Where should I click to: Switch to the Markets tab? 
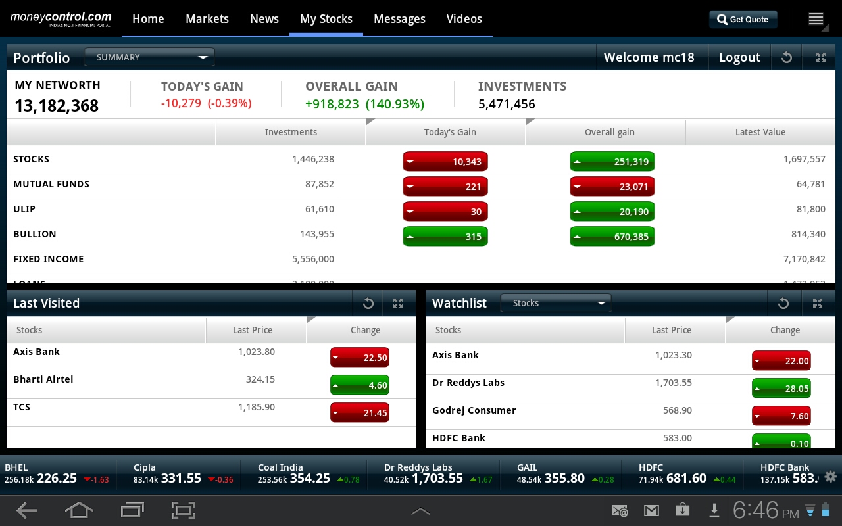click(x=207, y=19)
